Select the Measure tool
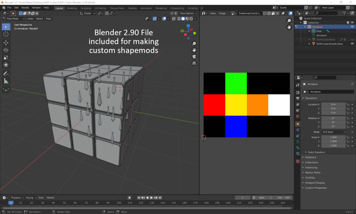The image size is (356, 214). point(6,81)
